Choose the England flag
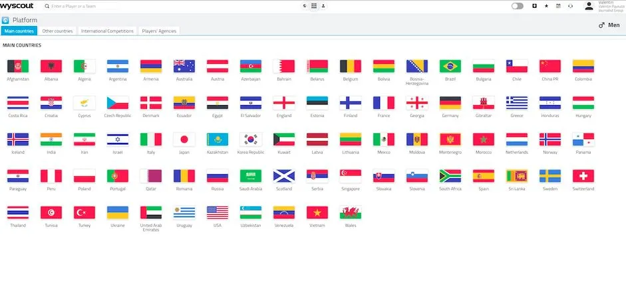The image size is (626, 306). [x=284, y=103]
